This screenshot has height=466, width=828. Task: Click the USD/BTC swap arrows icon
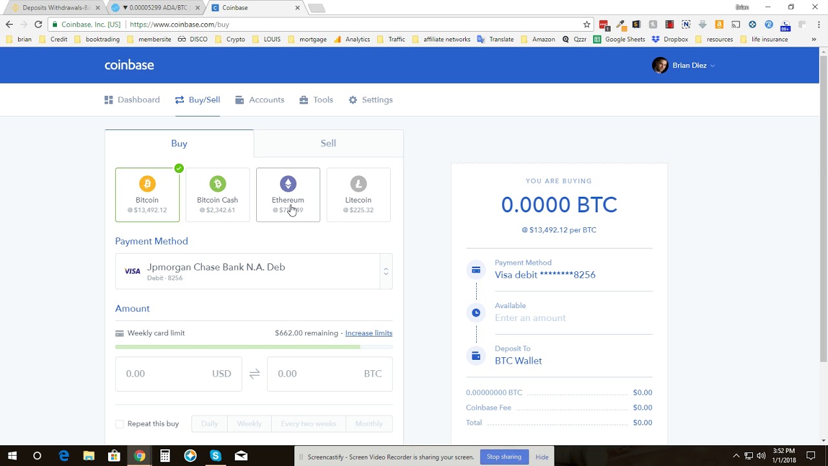tap(254, 374)
